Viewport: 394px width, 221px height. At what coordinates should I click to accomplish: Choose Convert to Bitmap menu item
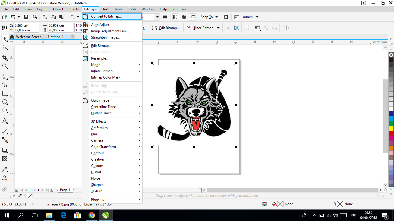point(112,16)
